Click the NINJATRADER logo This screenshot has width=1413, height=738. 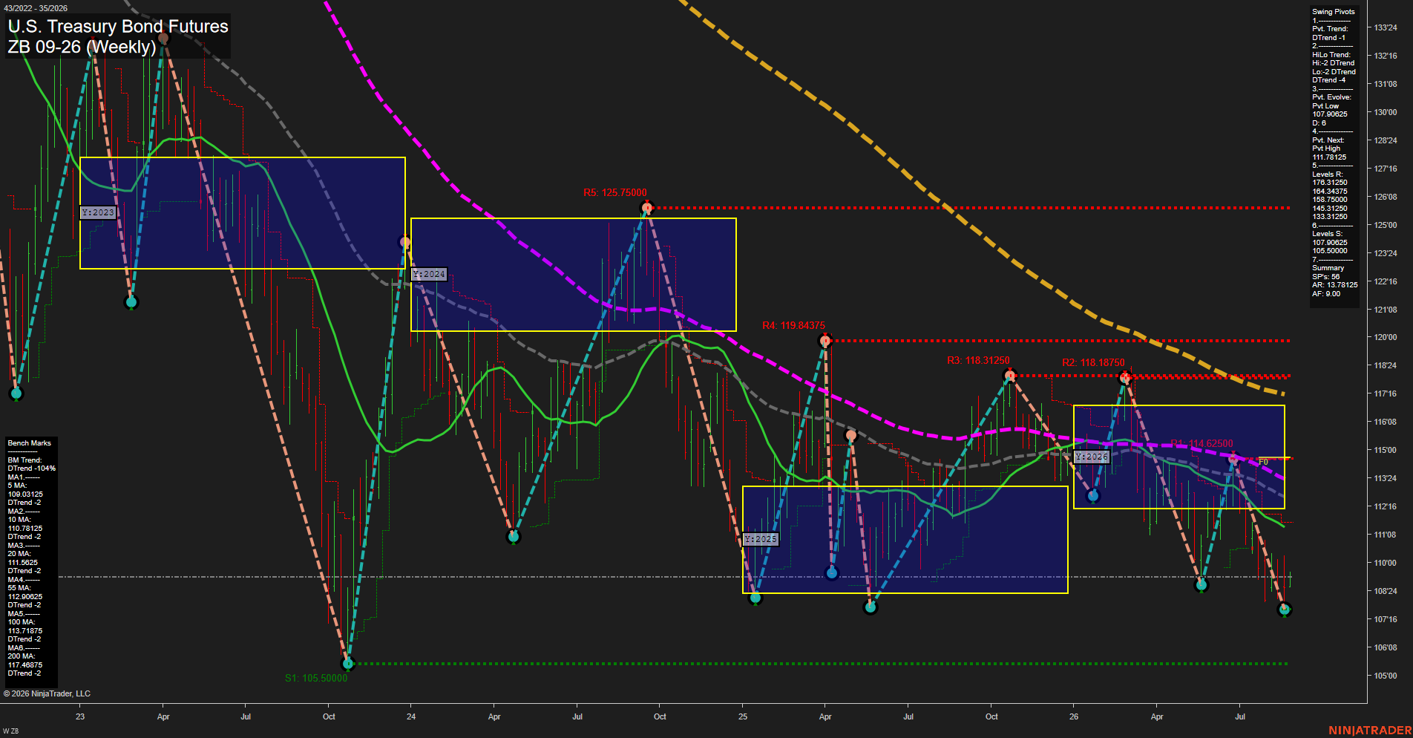point(1370,731)
